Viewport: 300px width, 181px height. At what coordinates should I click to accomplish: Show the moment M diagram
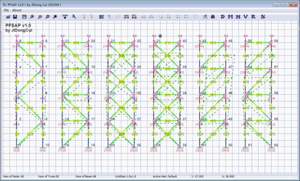(x=230, y=17)
